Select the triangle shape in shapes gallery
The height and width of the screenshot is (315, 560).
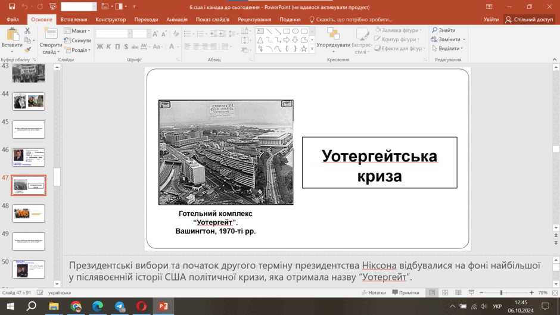click(x=260, y=40)
